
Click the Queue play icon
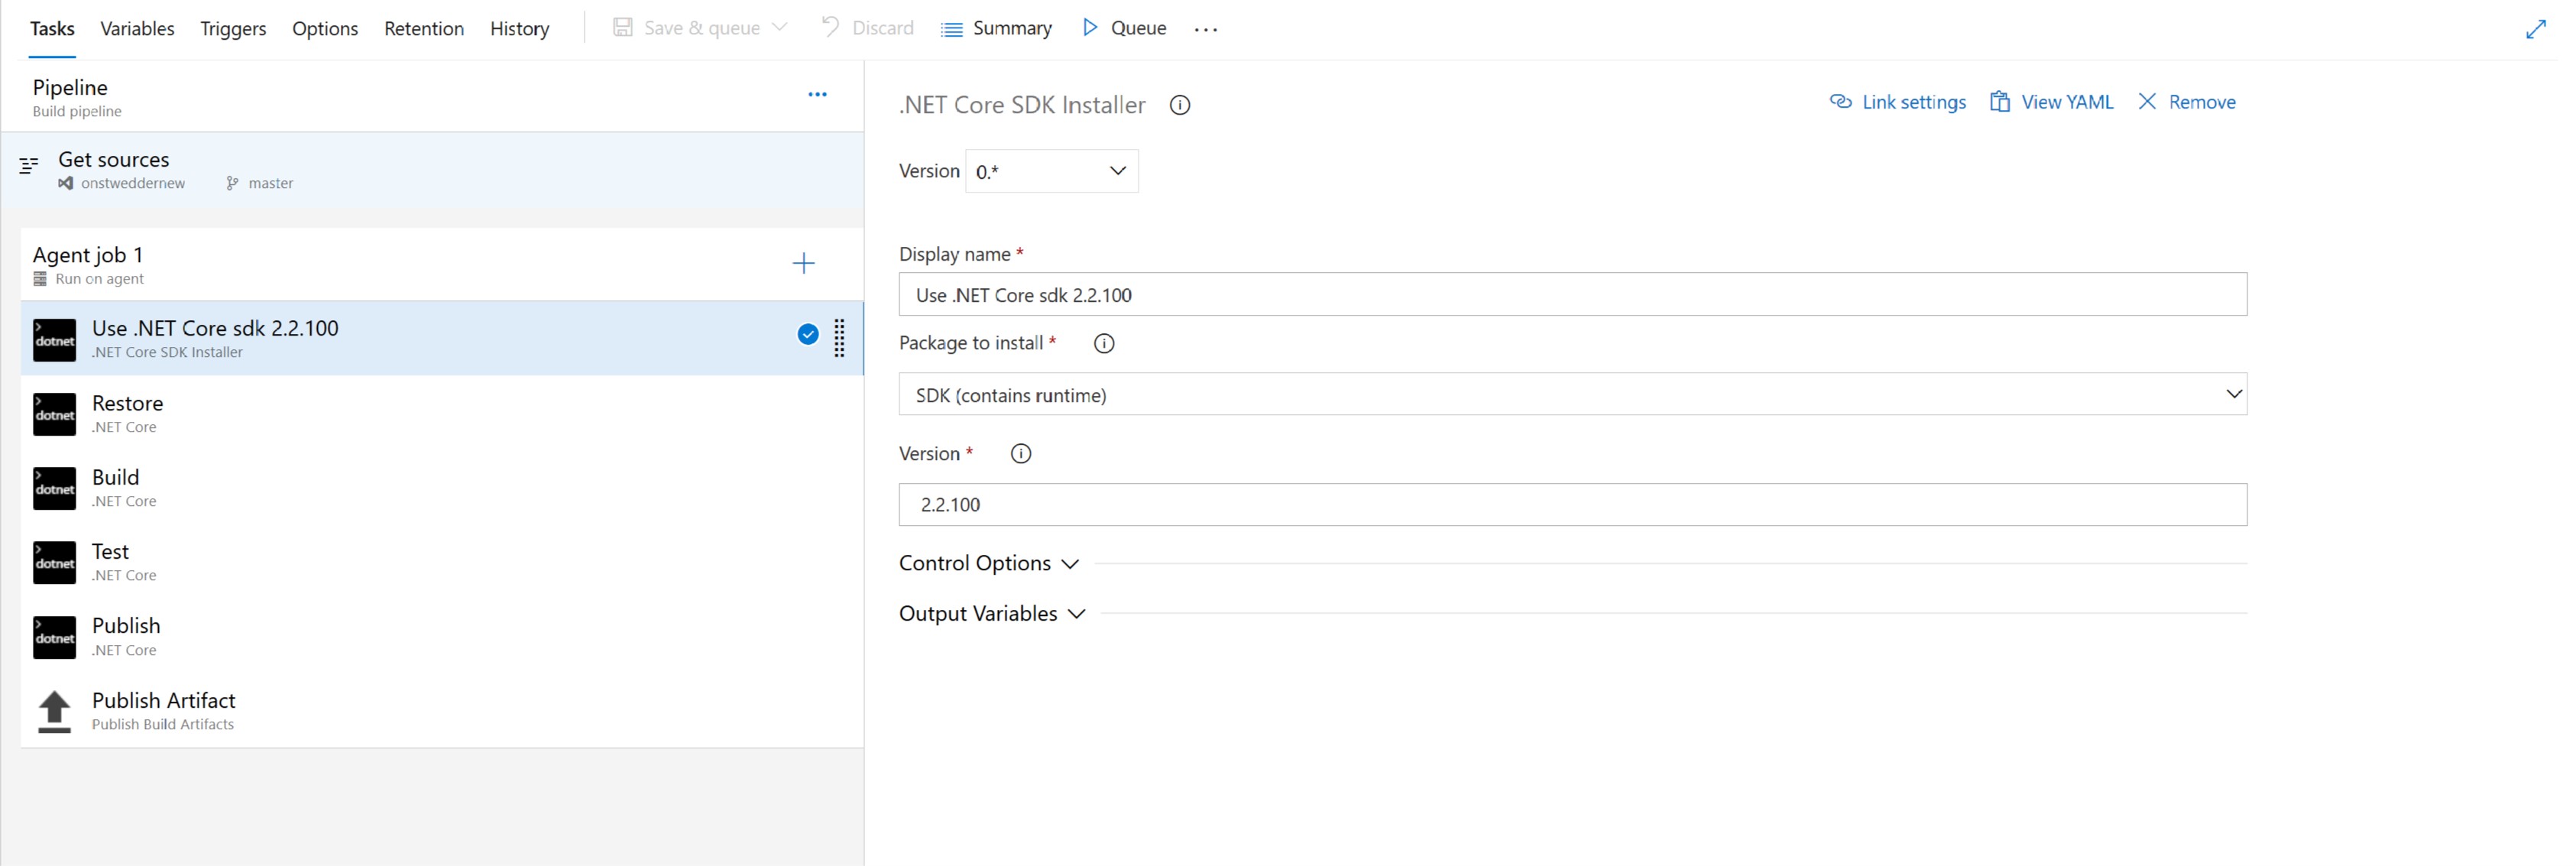[x=1090, y=27]
